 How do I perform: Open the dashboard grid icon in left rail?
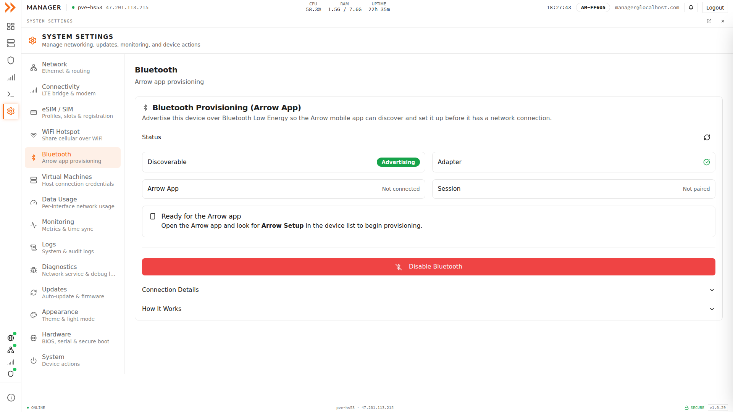tap(11, 26)
